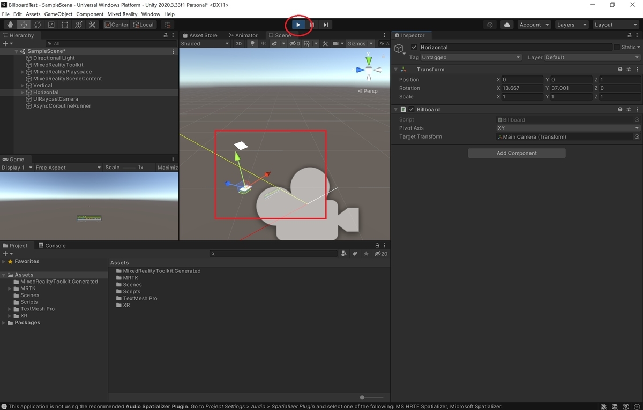Toggle scene view grid visibility

(307, 44)
